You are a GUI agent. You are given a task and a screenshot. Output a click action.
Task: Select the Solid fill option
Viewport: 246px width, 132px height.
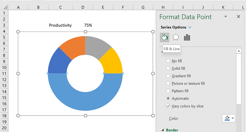click(168, 68)
